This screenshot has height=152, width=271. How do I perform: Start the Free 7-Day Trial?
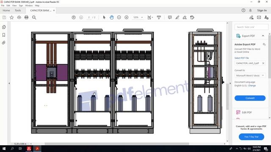(x=251, y=137)
